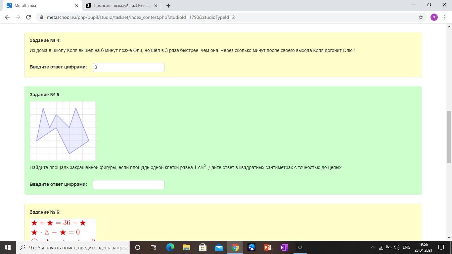Click the answer field for Задание № 4
Screen dimensions: 452x254
129,67
